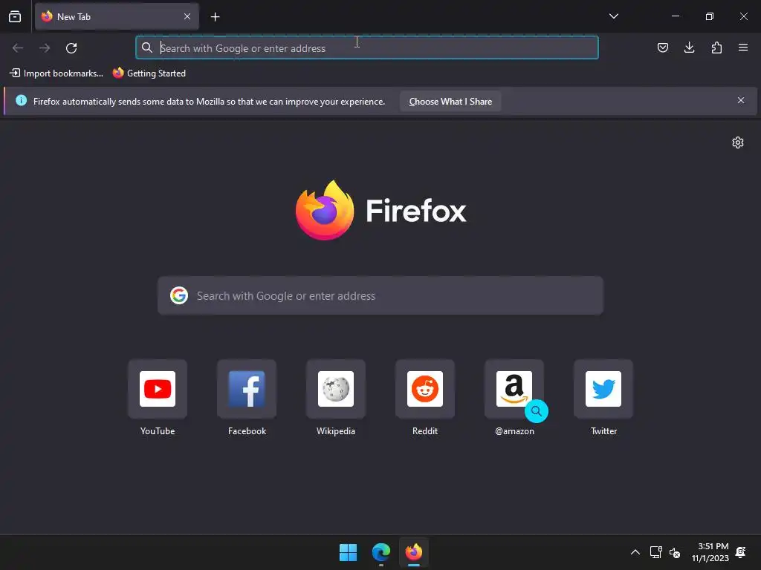The height and width of the screenshot is (570, 761).
Task: Switch to the New Tab tab
Action: pyautogui.click(x=117, y=16)
